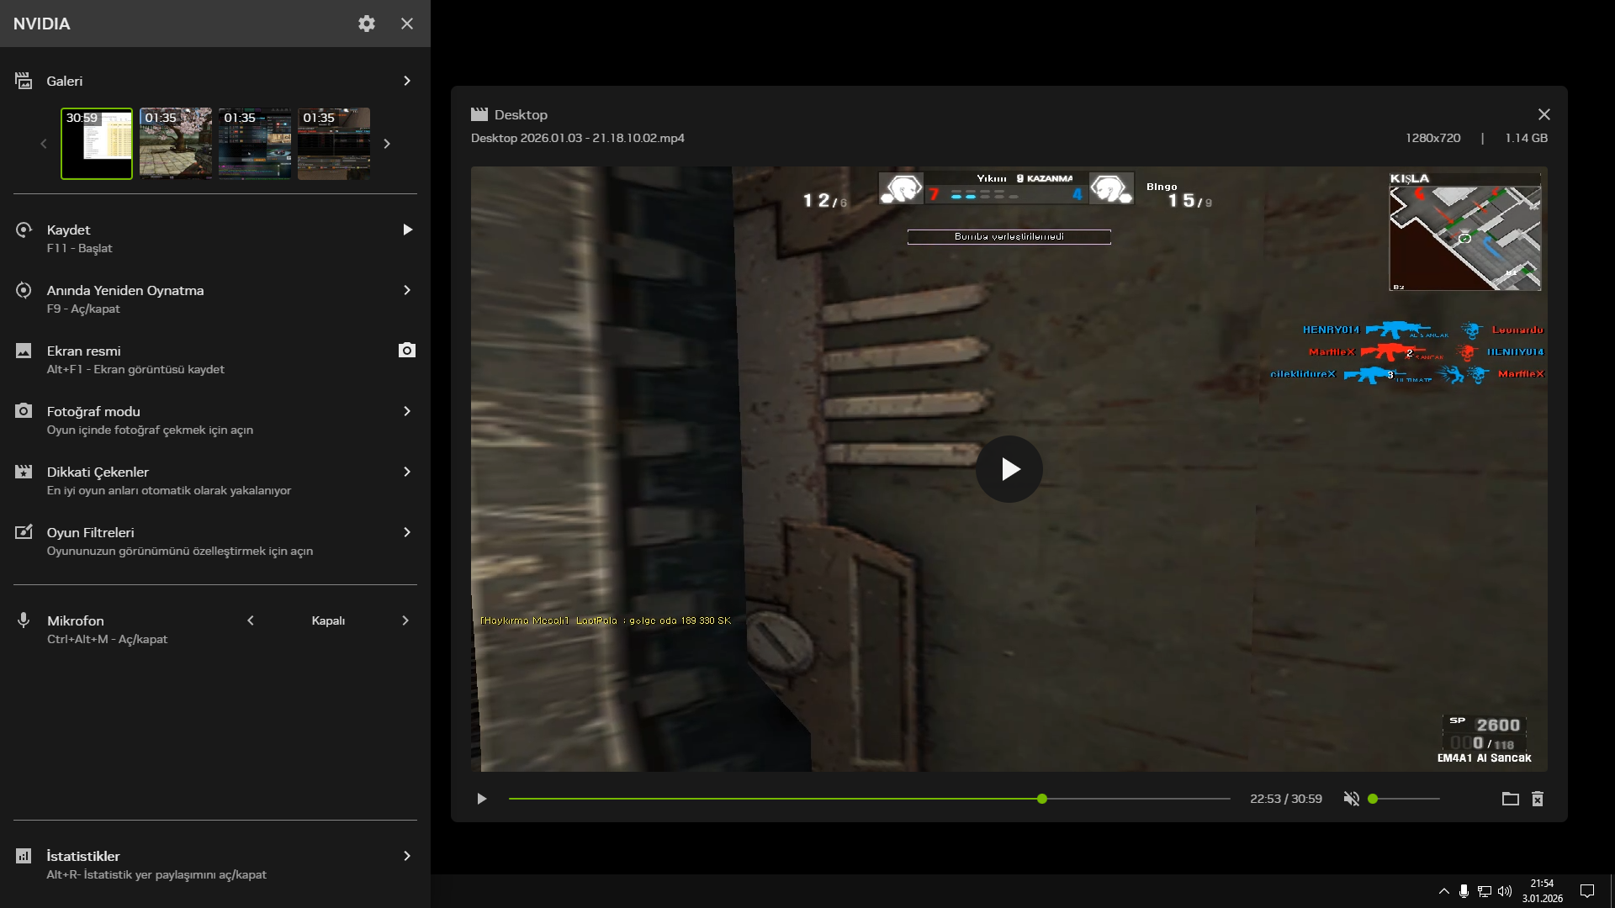
Task: Close the Desktop video preview
Action: tap(1544, 114)
